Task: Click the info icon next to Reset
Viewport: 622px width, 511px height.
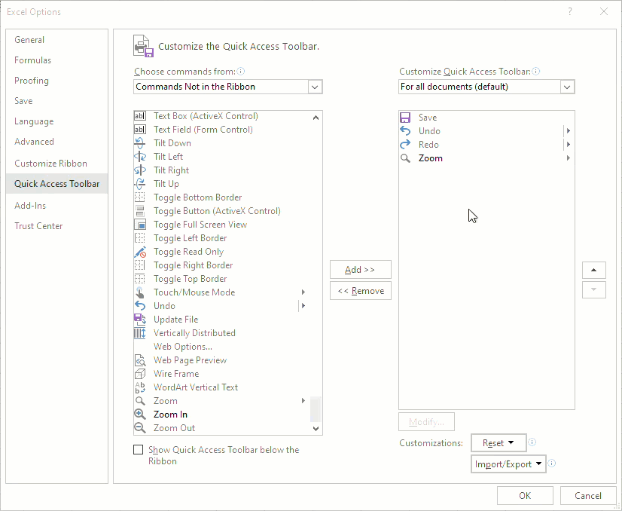Action: [532, 442]
